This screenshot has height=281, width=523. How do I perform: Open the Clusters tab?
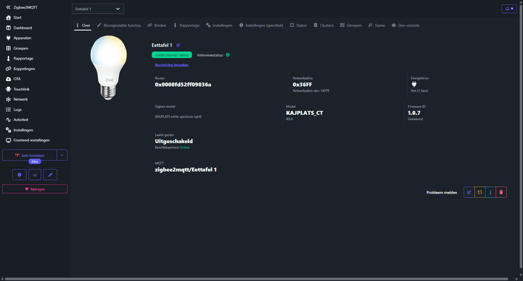(x=324, y=25)
